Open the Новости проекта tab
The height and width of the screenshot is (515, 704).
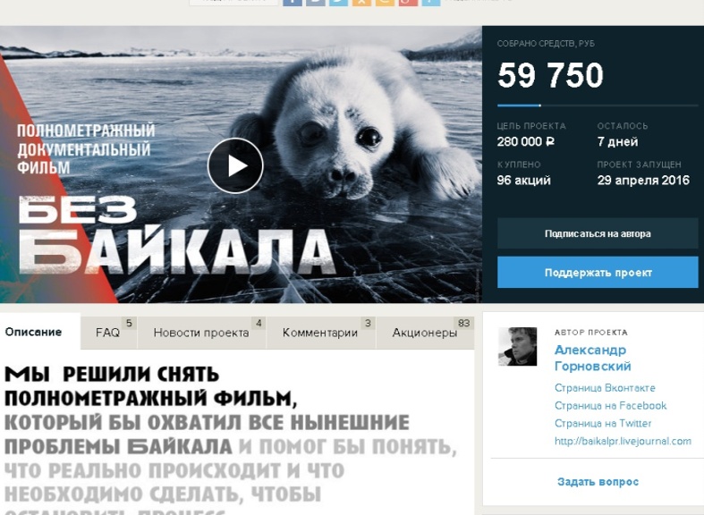[x=201, y=333]
